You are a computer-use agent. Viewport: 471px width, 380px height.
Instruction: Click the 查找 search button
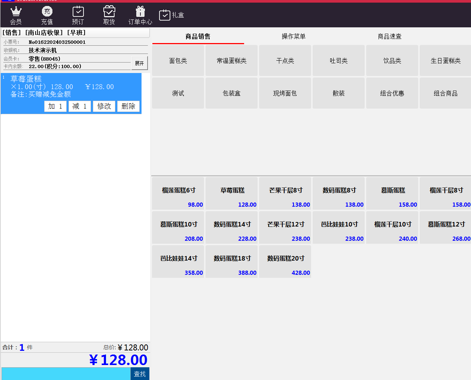click(140, 374)
